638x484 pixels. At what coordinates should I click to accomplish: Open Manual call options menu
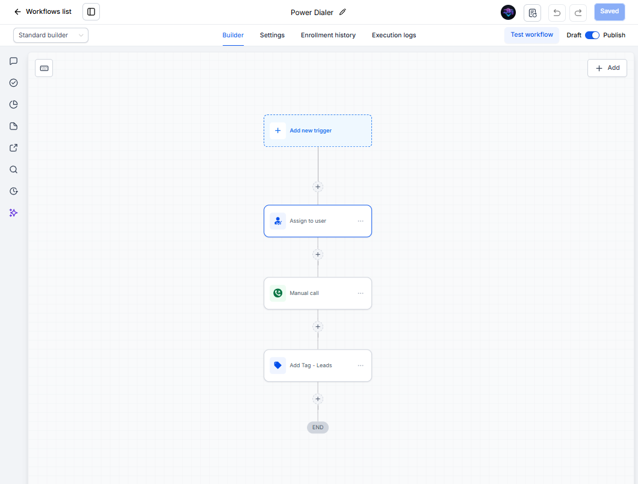361,293
